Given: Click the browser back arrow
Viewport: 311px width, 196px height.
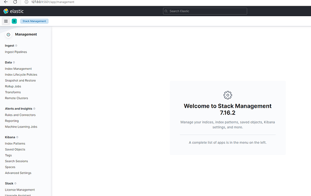Looking at the screenshot, I should (6, 2).
